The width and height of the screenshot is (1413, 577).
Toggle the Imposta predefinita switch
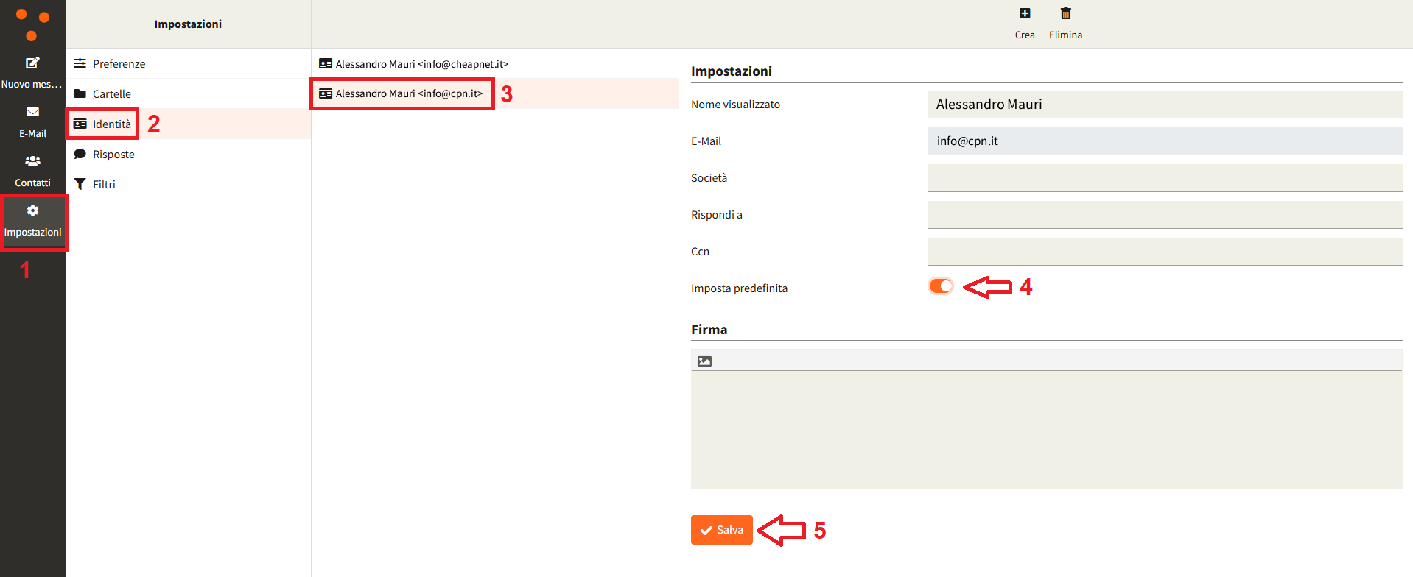(941, 286)
